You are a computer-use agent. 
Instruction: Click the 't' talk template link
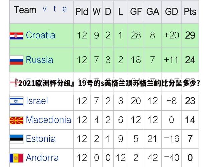point(55,9)
